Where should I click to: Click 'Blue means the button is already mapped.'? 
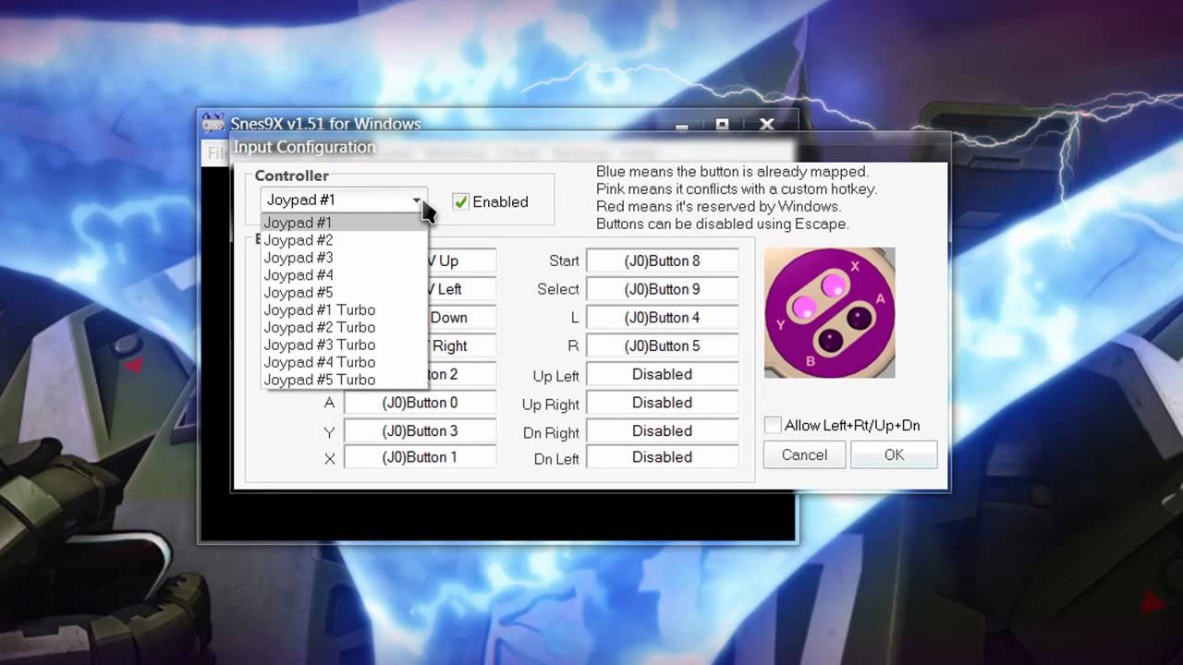732,172
